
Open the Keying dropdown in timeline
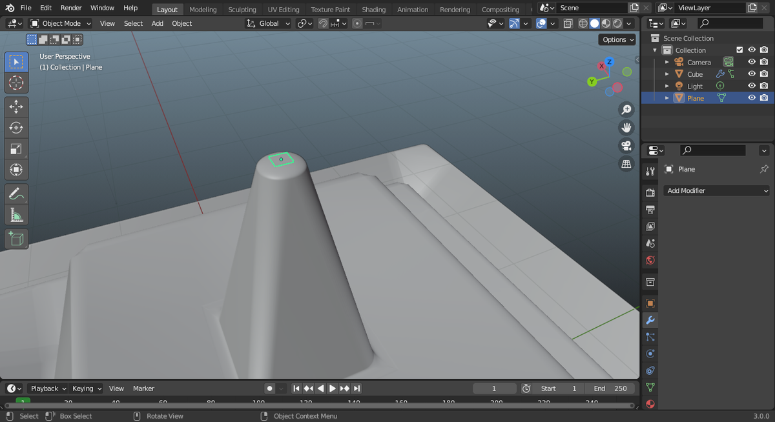pyautogui.click(x=87, y=388)
